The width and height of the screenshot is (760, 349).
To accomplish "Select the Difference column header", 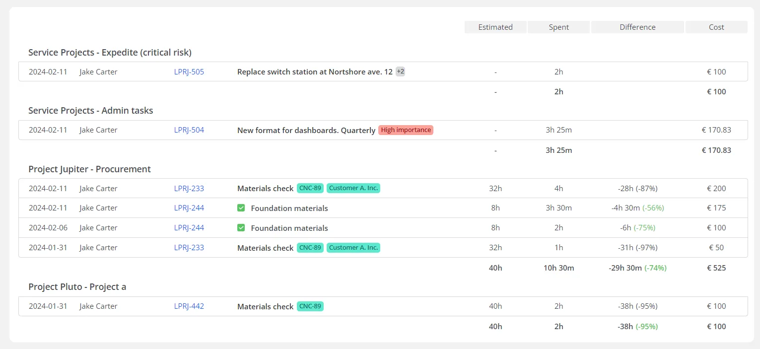I will (x=637, y=27).
